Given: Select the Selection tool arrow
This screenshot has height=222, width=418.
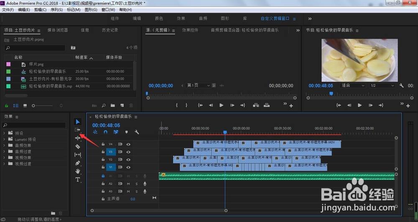Looking at the screenshot, I should coord(78,122).
